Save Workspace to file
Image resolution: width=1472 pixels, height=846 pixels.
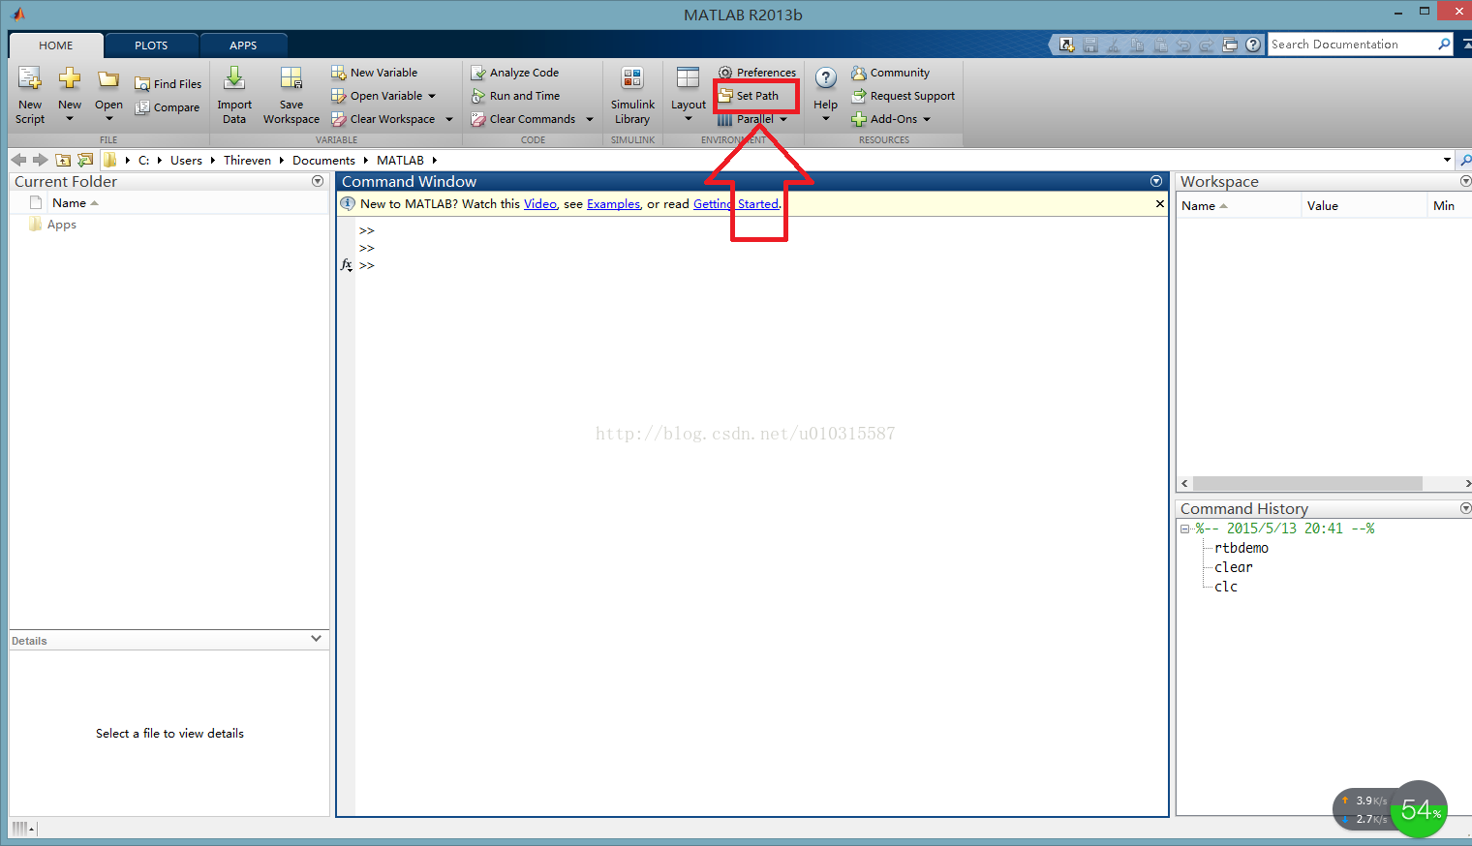[x=291, y=95]
